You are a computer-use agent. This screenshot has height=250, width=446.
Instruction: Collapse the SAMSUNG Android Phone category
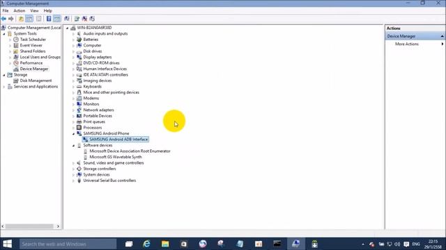(73, 134)
